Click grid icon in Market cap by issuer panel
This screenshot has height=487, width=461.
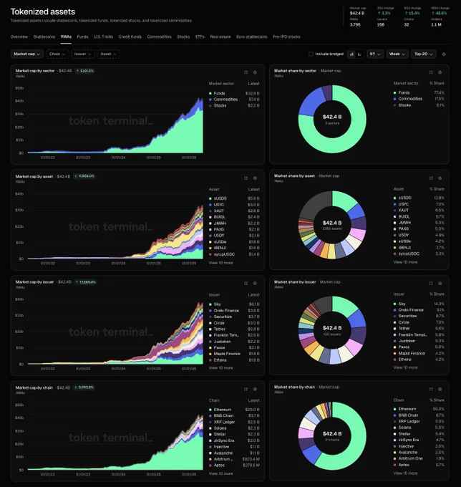point(246,284)
